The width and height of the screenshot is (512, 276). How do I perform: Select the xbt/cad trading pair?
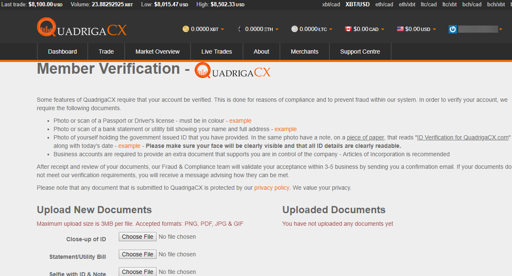point(331,4)
